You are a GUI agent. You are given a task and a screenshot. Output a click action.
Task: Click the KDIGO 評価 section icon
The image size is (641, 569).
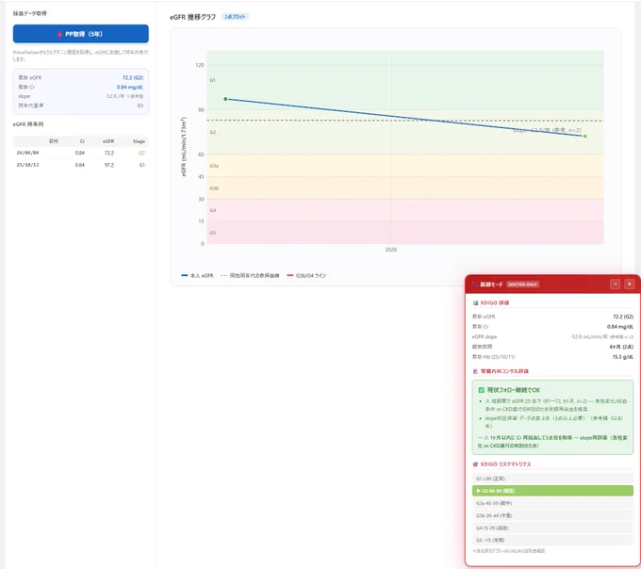[x=475, y=303]
